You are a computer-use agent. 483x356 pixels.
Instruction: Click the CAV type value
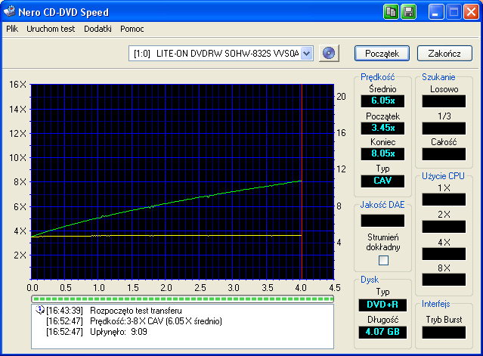click(382, 181)
